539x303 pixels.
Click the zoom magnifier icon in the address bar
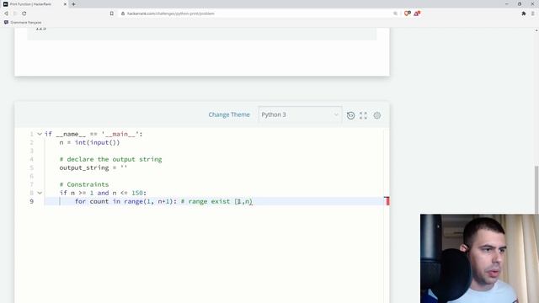395,13
